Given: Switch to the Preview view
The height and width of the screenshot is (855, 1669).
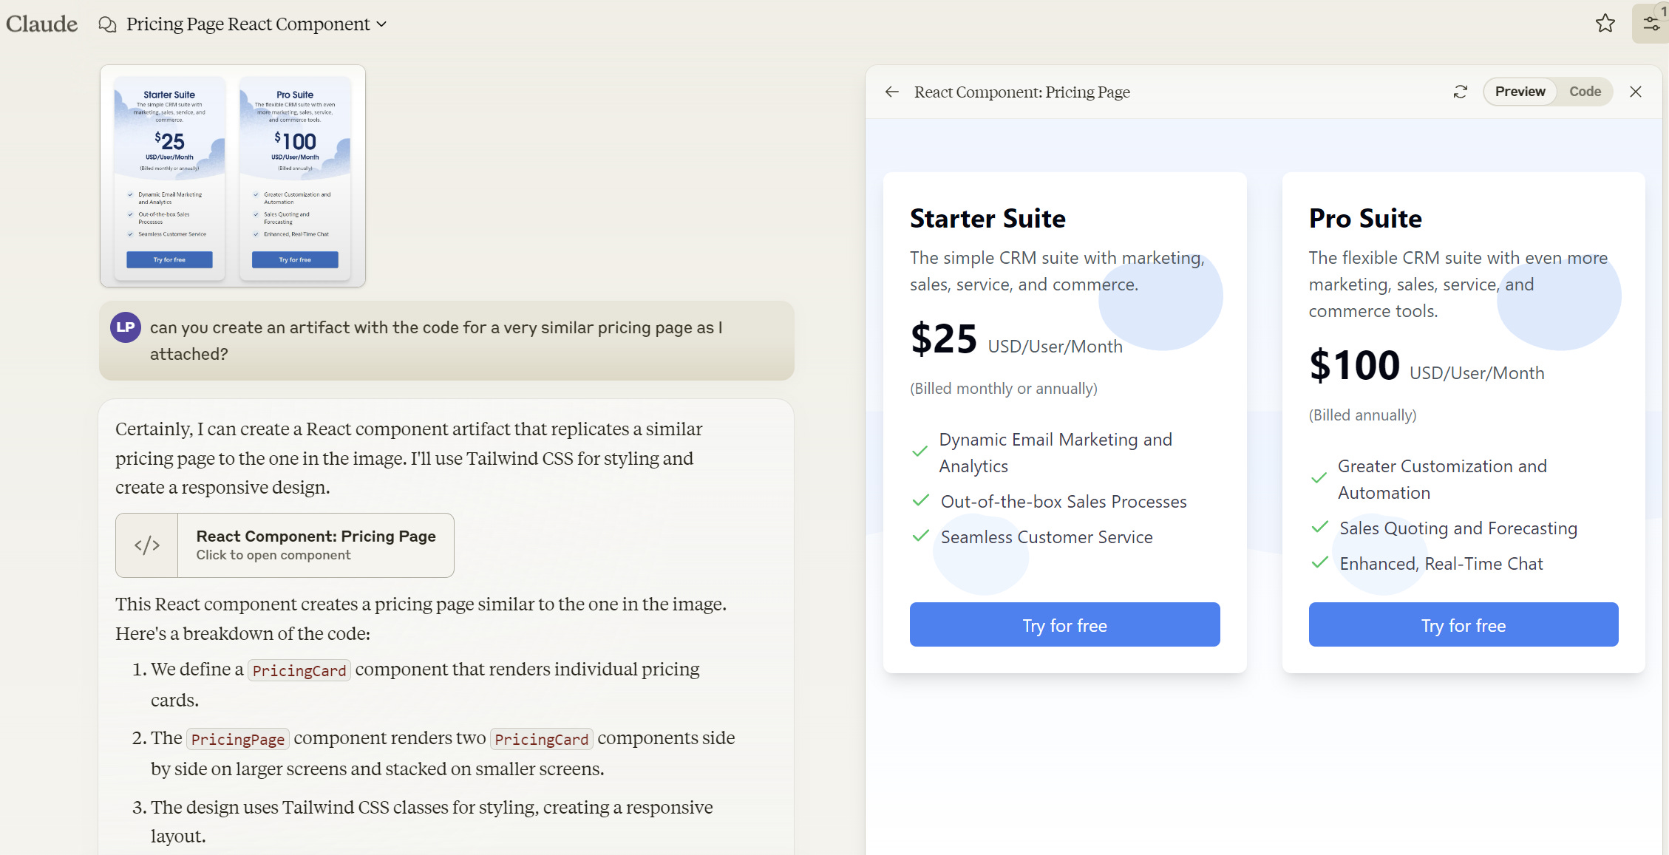Looking at the screenshot, I should (x=1520, y=92).
